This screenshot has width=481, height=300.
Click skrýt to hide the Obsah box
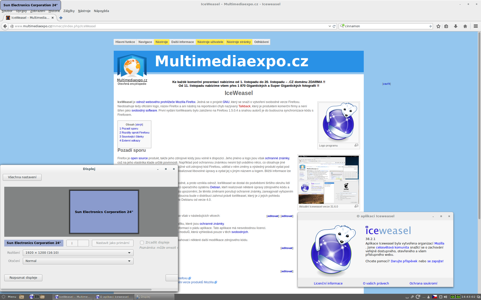(x=139, y=124)
